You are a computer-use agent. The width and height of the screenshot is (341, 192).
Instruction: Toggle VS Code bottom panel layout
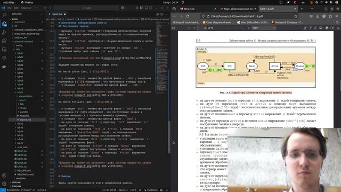(146, 8)
